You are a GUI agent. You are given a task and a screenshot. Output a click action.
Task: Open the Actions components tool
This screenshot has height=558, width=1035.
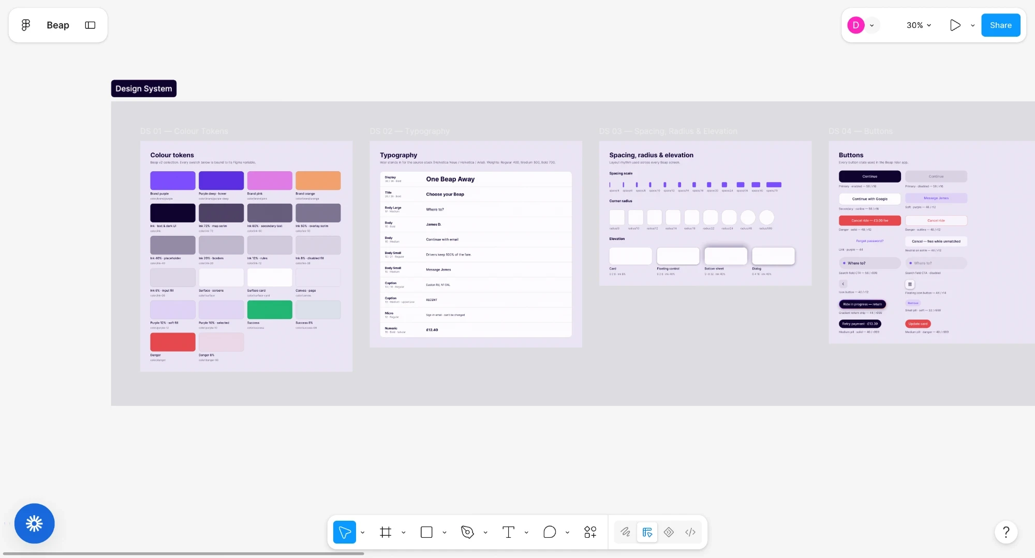point(590,532)
